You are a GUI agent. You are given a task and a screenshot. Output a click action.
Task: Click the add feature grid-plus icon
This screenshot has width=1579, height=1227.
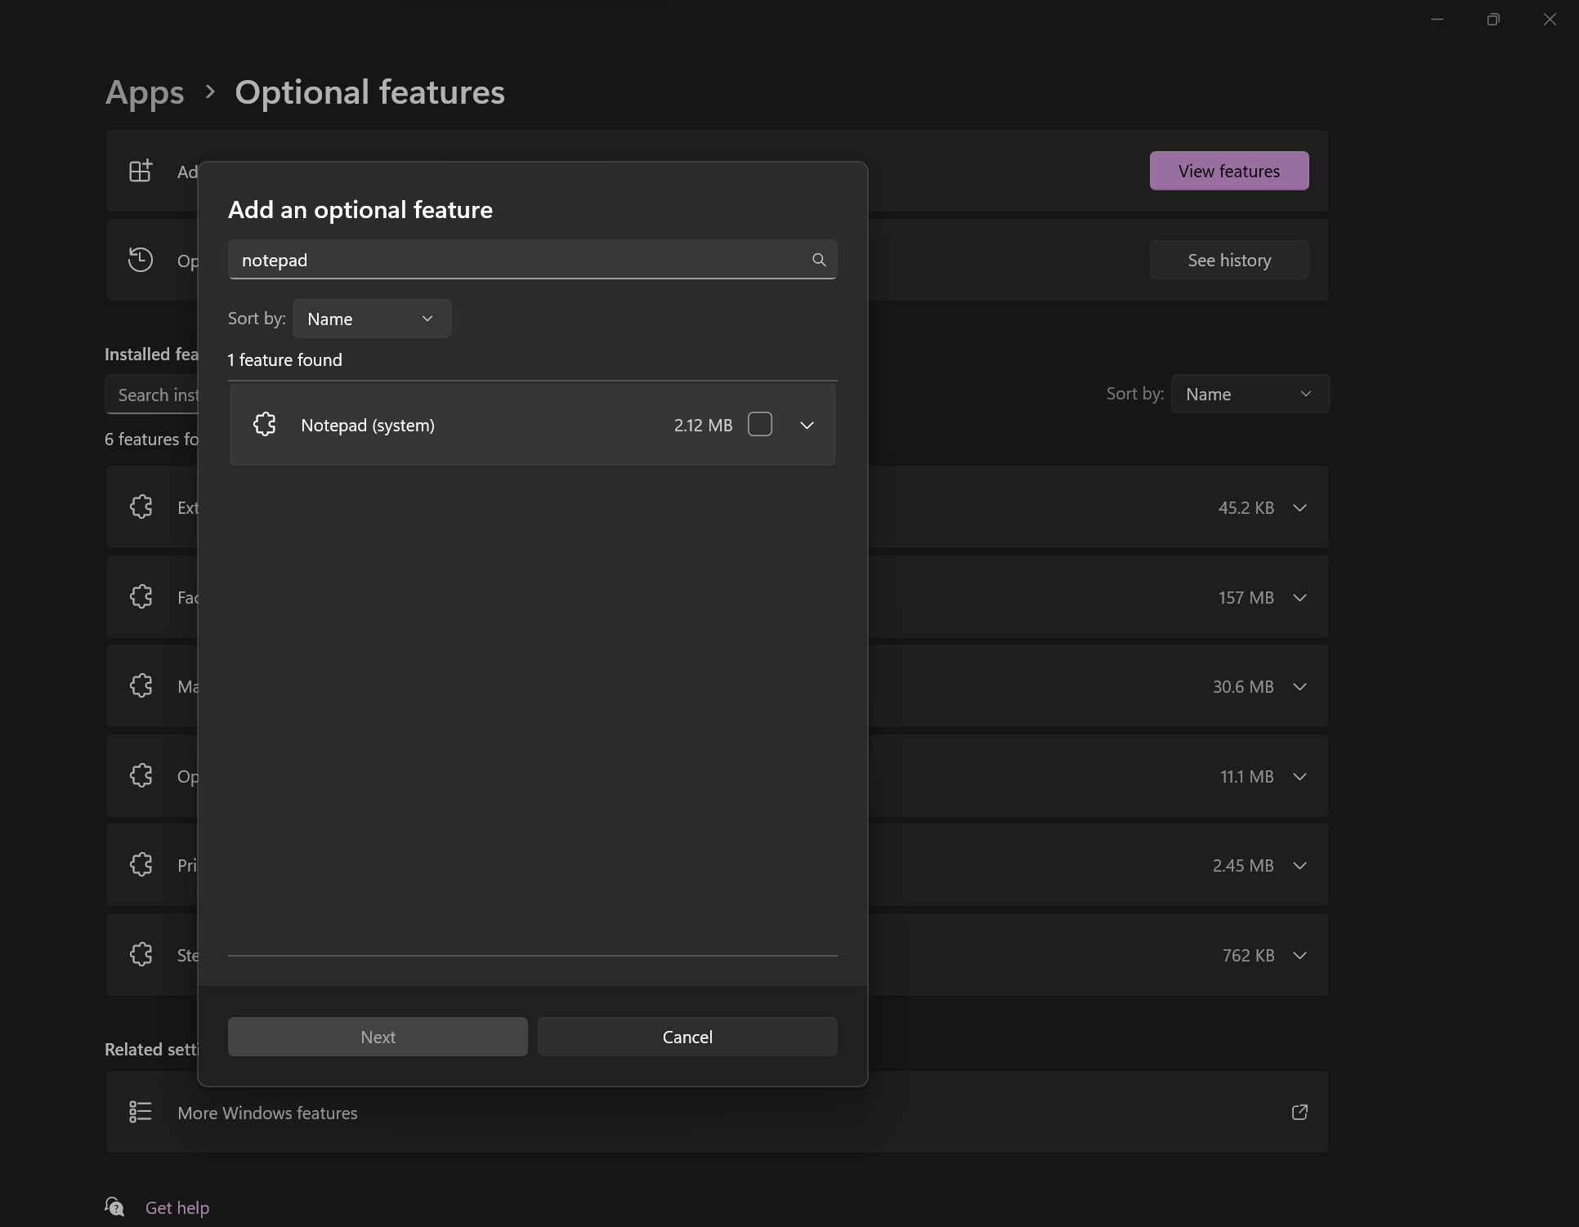(141, 172)
